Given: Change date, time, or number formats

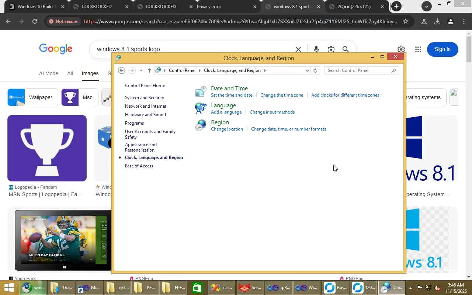Looking at the screenshot, I should 288,129.
